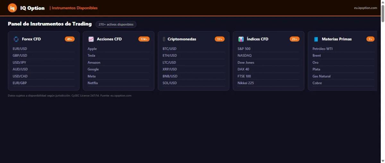Click the scrollbar up arrow
The width and height of the screenshot is (385, 163).
click(382, 2)
